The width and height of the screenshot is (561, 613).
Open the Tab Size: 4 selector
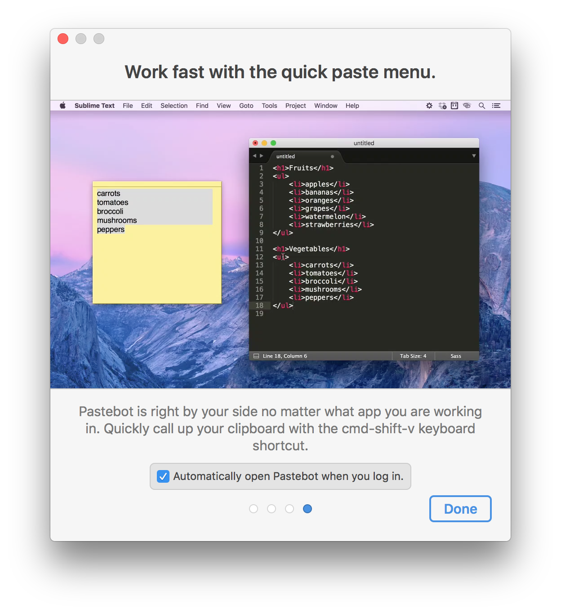pos(413,356)
